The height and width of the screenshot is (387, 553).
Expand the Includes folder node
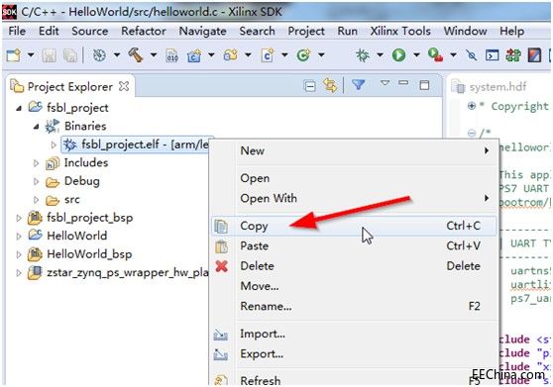(36, 163)
